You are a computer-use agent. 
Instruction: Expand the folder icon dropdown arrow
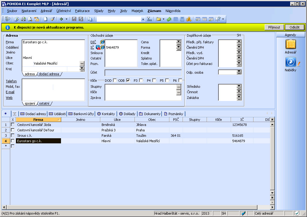[163, 19]
